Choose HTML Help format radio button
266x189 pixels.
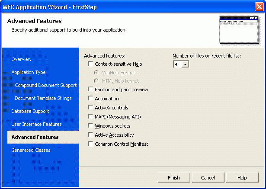tap(96, 81)
